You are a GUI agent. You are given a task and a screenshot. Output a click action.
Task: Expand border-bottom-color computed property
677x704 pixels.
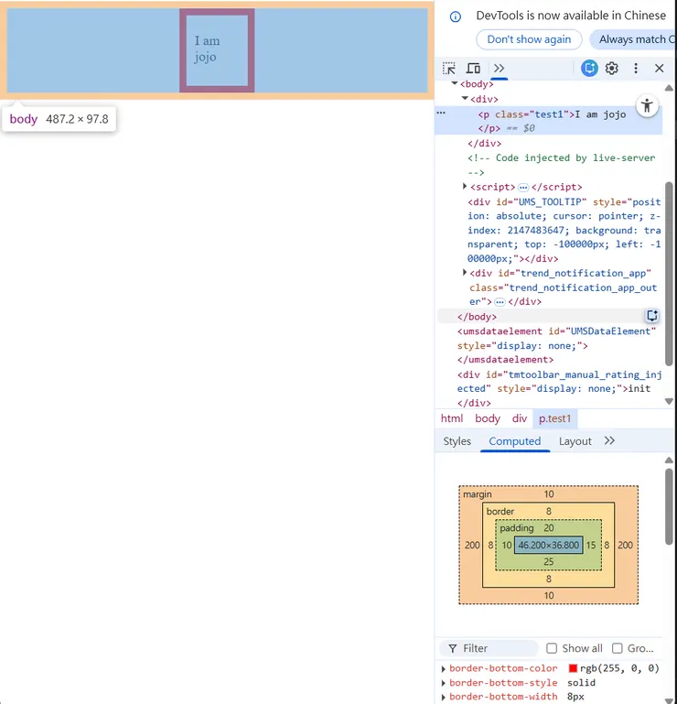pyautogui.click(x=444, y=668)
